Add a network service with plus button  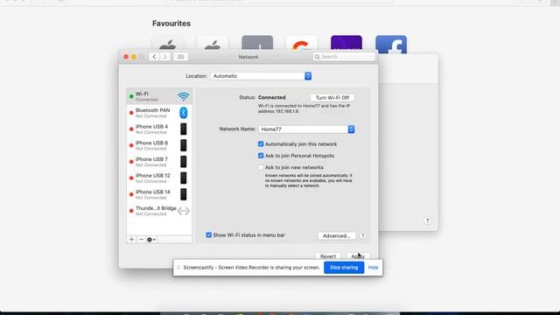131,239
